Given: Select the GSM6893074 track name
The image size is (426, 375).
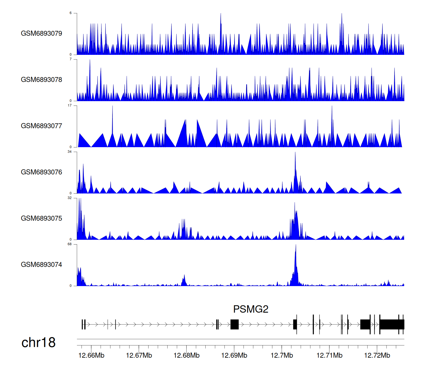Looking at the screenshot, I should [41, 265].
